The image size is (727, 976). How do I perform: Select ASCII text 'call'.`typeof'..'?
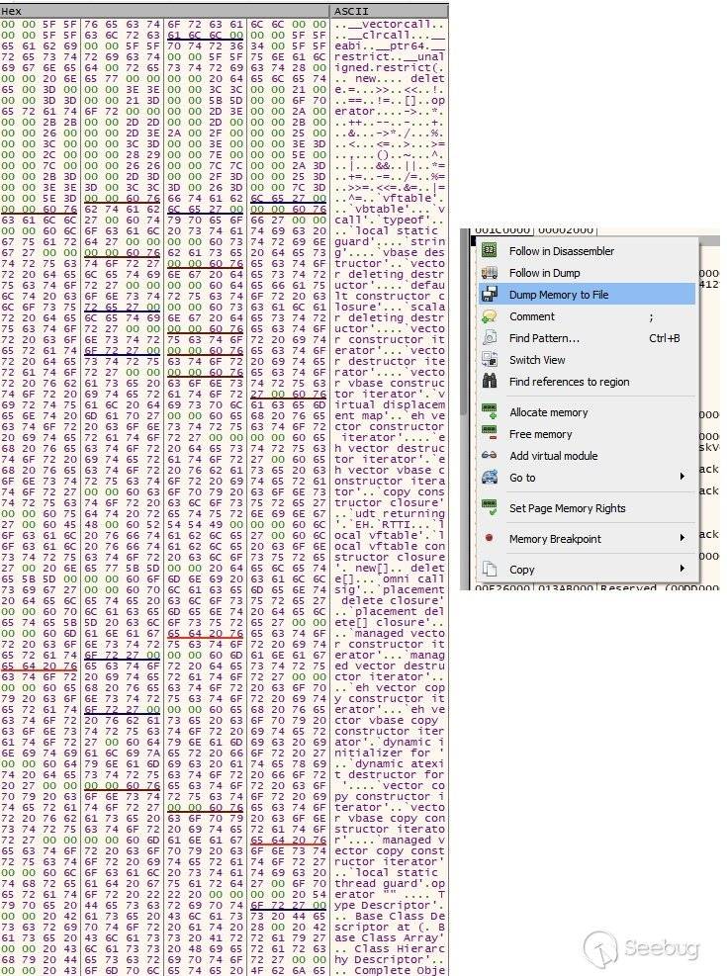390,221
